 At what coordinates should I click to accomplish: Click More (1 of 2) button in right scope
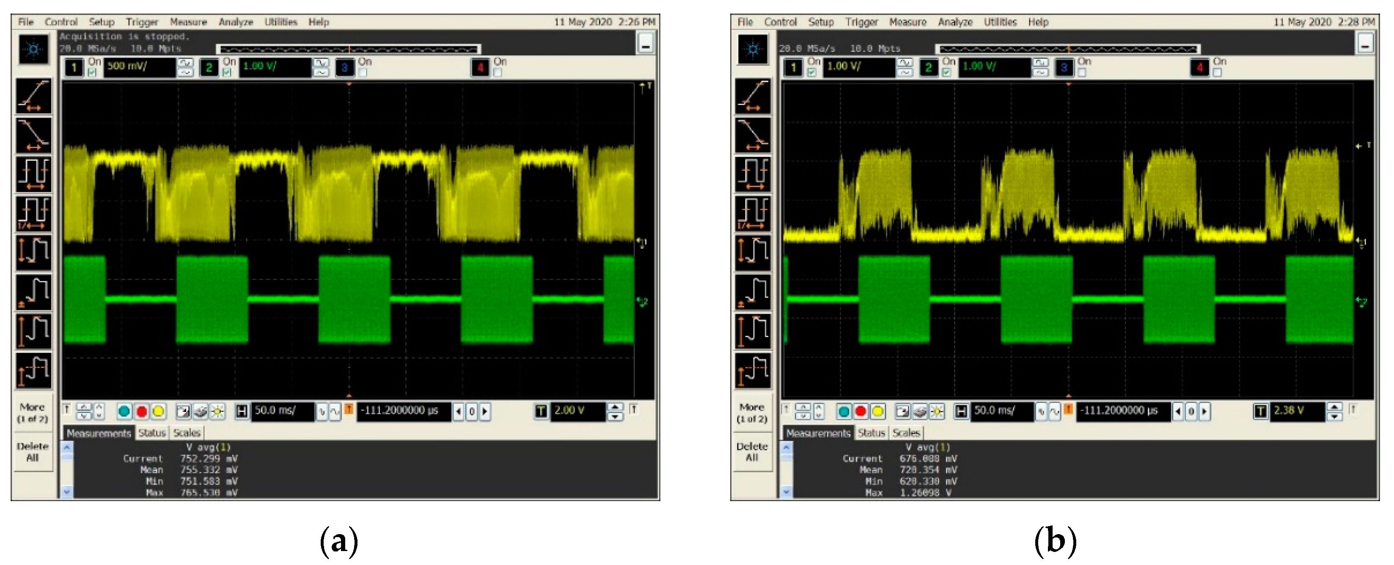tap(752, 412)
